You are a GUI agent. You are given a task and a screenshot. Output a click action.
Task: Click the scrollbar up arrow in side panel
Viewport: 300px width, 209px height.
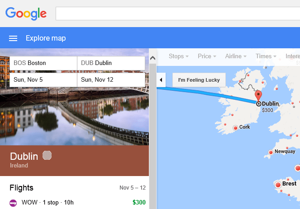point(152,58)
